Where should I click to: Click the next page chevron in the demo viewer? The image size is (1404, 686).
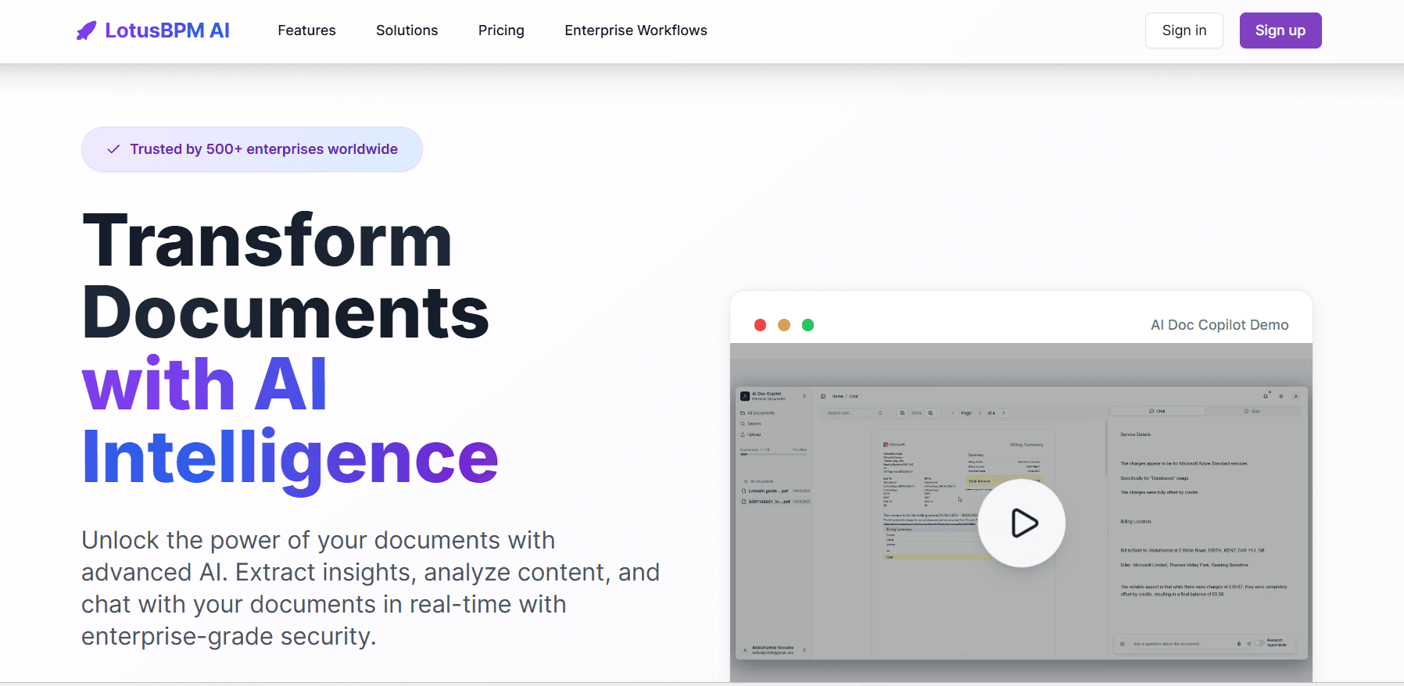click(x=1004, y=413)
